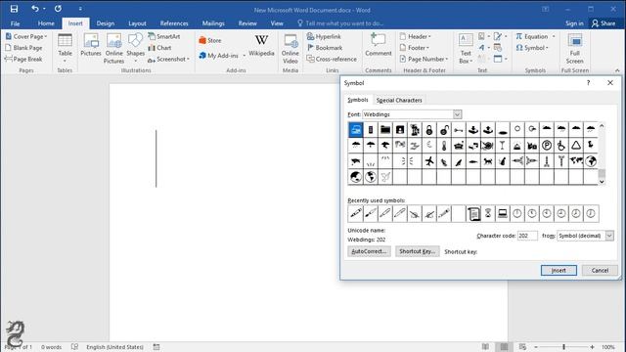This screenshot has height=352, width=626.
Task: Open Symbol dialog help question mark
Action: [588, 82]
